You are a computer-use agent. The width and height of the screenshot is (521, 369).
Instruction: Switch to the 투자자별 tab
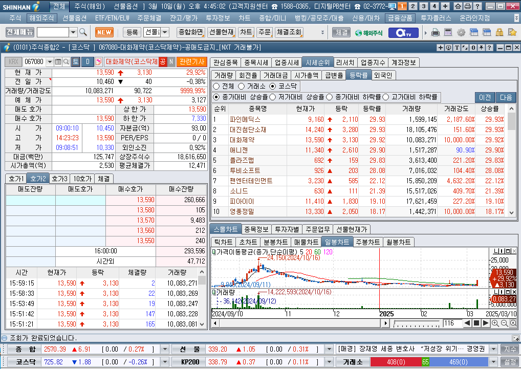(287, 229)
